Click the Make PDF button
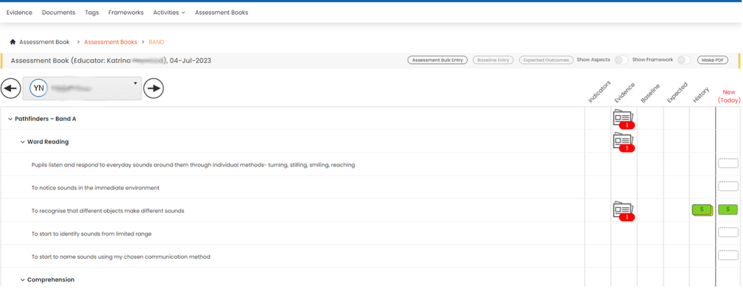Image resolution: width=743 pixels, height=289 pixels. coord(712,60)
